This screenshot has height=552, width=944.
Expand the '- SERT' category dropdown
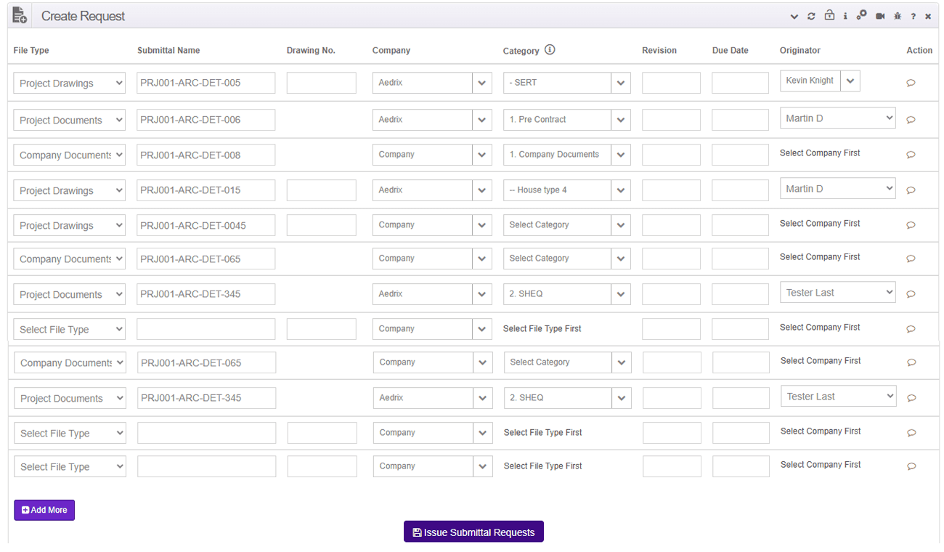coord(620,83)
